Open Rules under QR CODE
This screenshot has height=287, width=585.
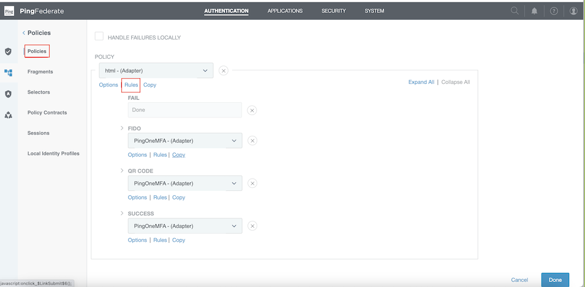click(160, 198)
